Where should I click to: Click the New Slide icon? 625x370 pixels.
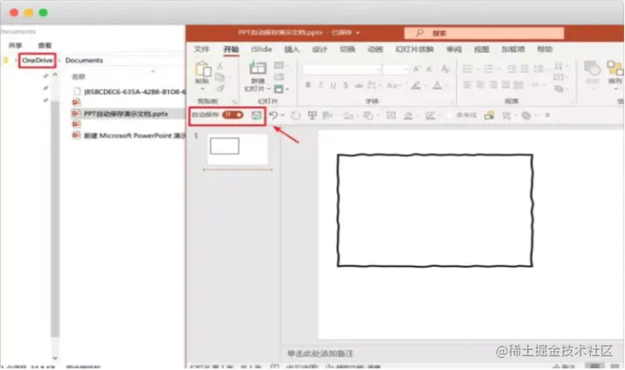click(257, 68)
